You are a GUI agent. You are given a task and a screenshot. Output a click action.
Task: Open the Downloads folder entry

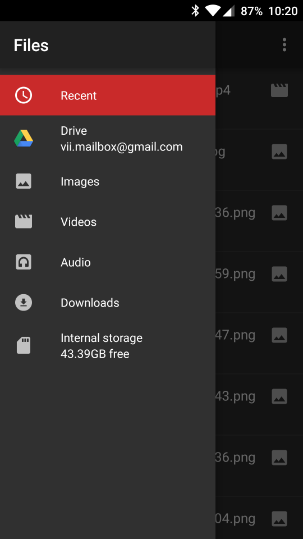point(108,303)
